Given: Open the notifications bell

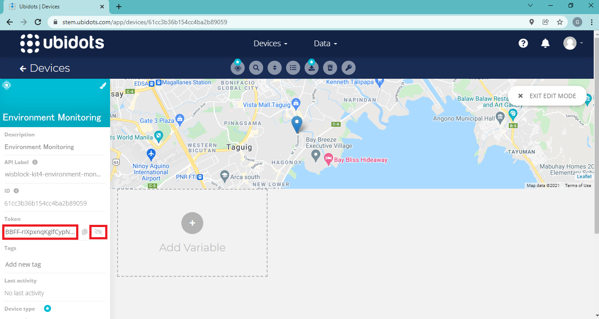Looking at the screenshot, I should pyautogui.click(x=545, y=43).
